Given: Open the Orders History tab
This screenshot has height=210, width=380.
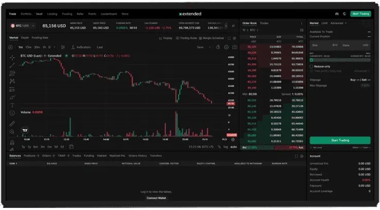Looking at the screenshot, I should coord(138,156).
